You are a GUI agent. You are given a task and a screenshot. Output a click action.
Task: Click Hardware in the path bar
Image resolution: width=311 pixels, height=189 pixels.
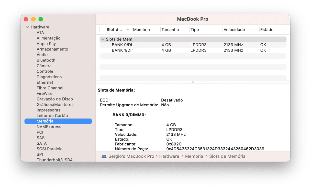[x=169, y=156]
